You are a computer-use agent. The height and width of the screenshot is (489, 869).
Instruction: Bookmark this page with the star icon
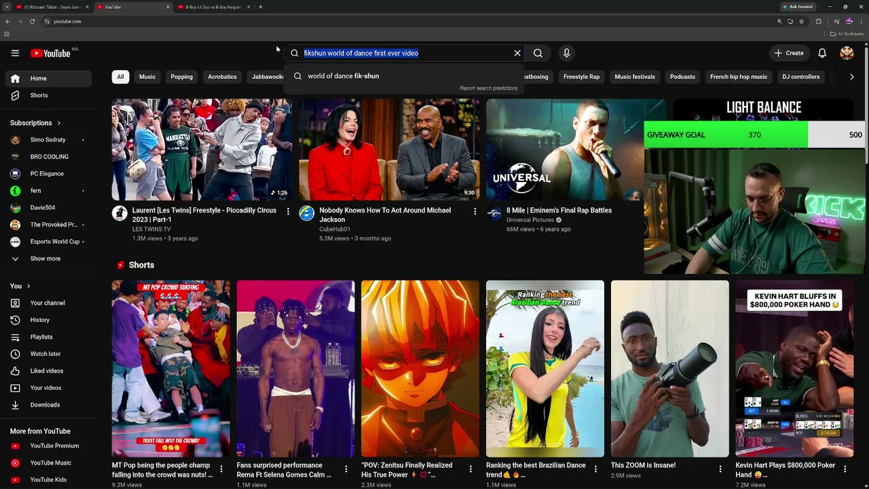tap(801, 21)
